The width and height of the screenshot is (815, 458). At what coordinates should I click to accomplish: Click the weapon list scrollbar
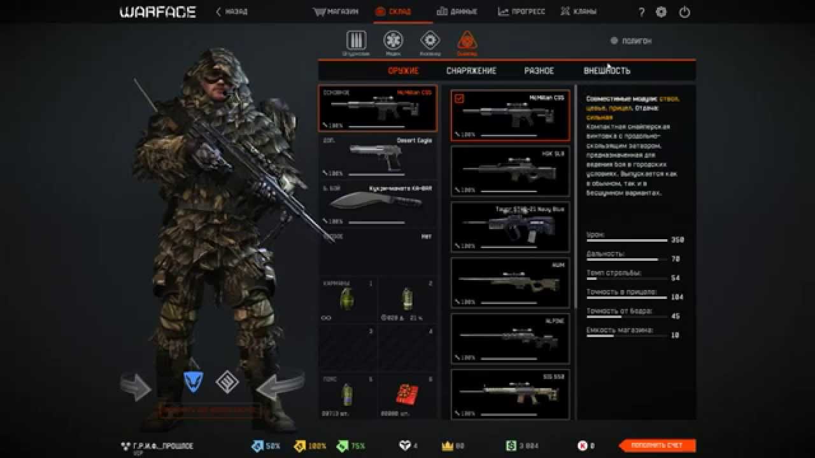576,197
